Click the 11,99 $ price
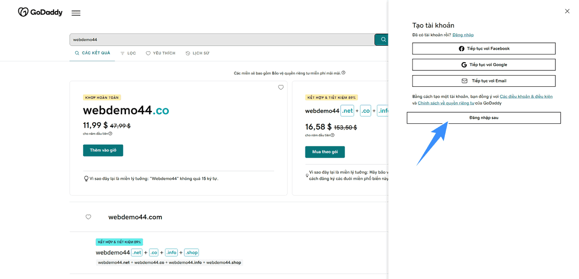This screenshot has width=579, height=279. pos(96,125)
